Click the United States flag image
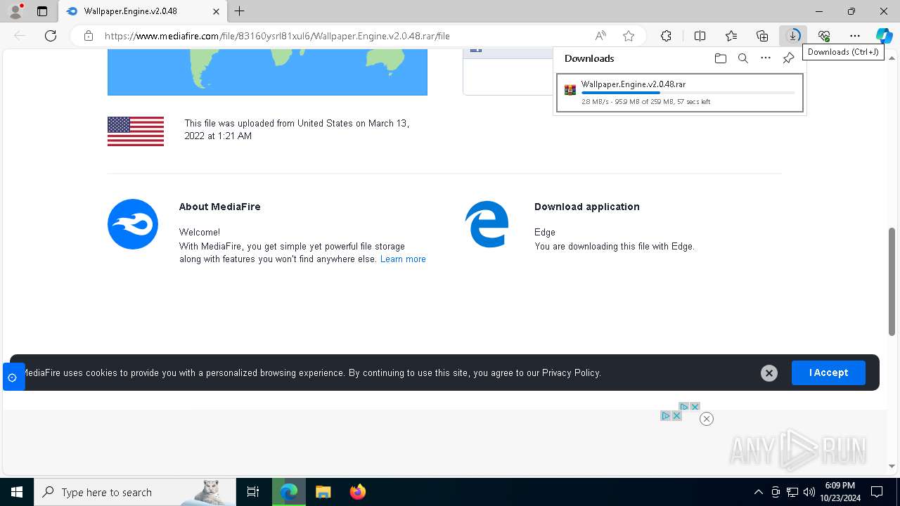The height and width of the screenshot is (506, 900). tap(136, 131)
